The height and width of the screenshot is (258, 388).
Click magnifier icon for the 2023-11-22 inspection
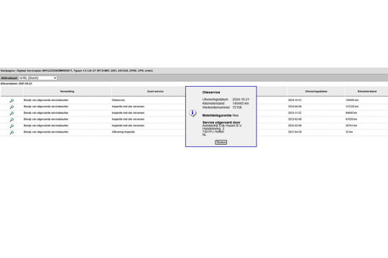[11, 113]
